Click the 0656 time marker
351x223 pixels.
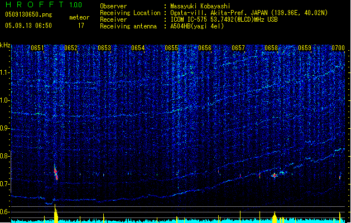pos(205,48)
